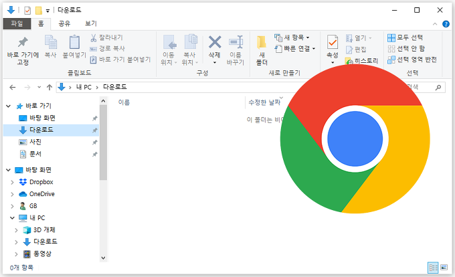
Task: Click the 바로 가기에 고정 pin icon
Action: 23,42
